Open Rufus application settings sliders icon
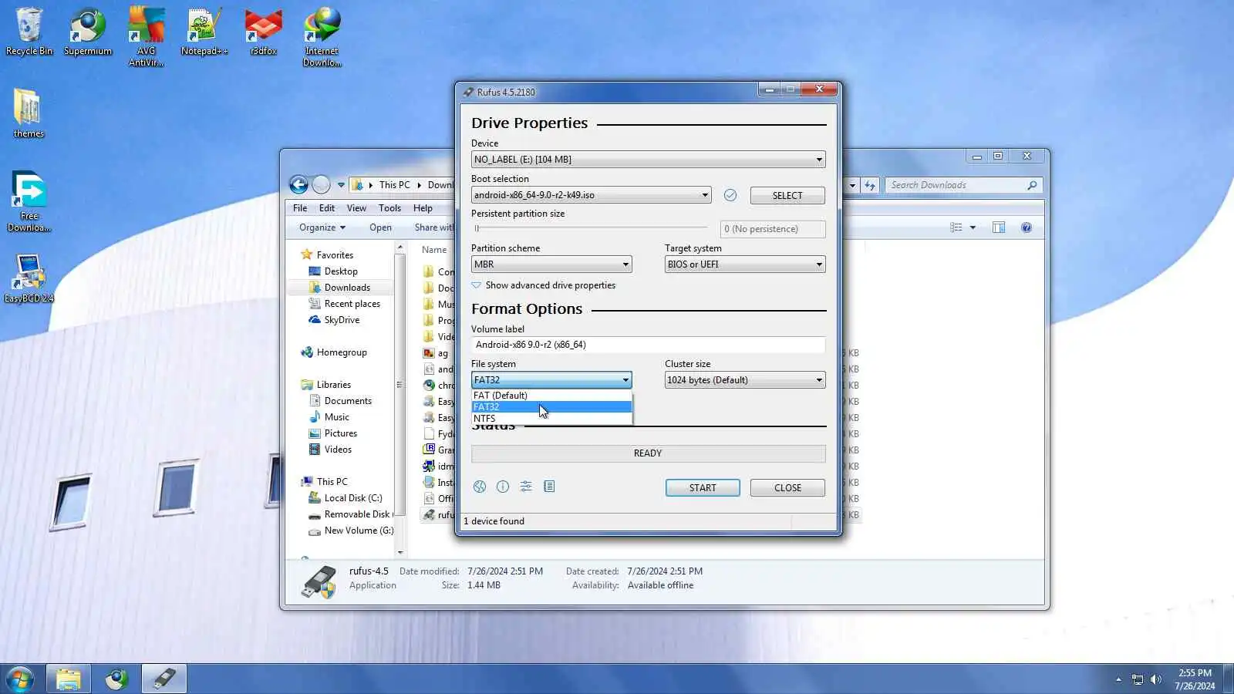 point(526,487)
